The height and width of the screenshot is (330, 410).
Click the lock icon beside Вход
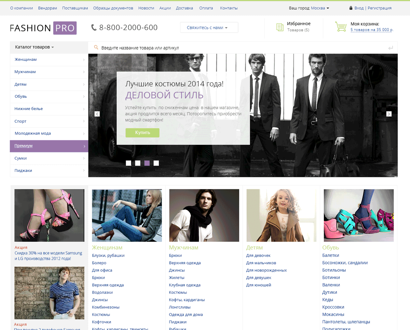(351, 8)
